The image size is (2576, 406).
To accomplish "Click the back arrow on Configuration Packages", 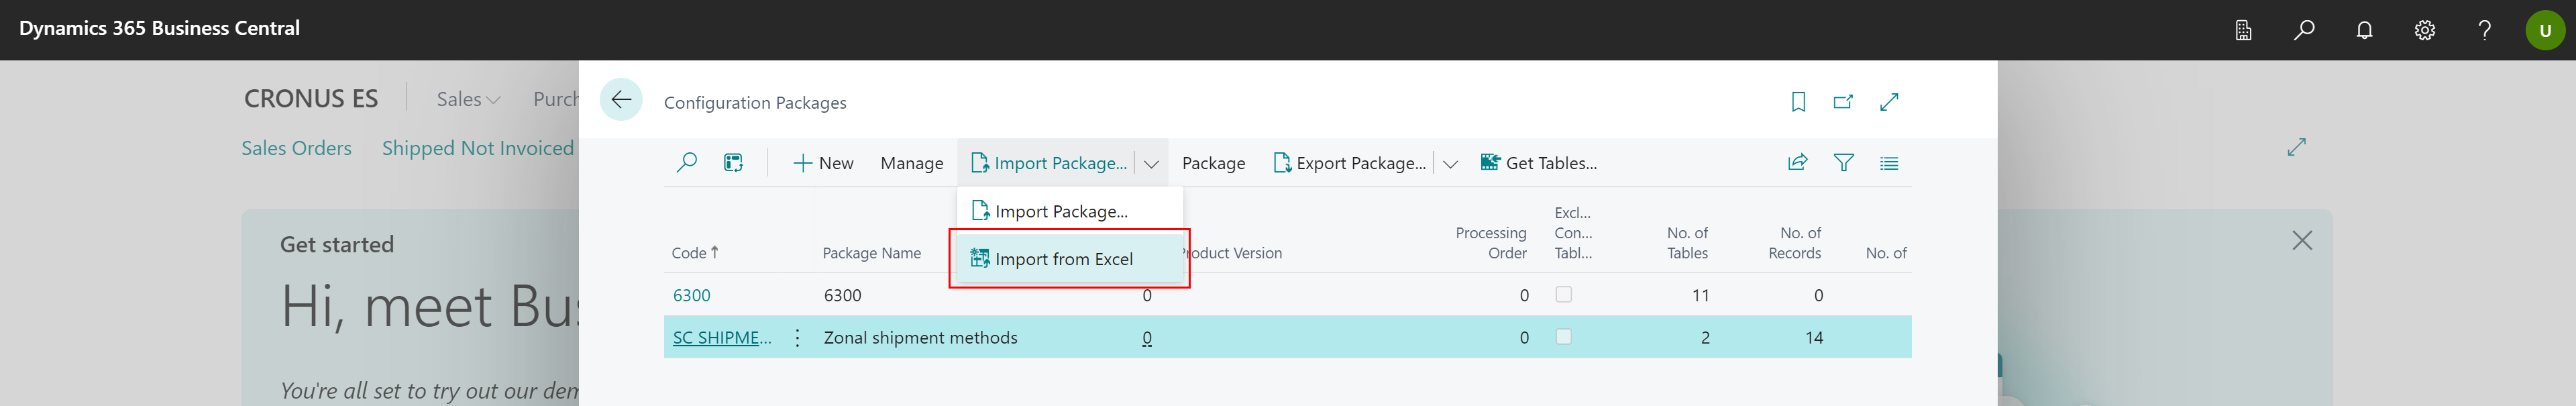I will tap(621, 100).
